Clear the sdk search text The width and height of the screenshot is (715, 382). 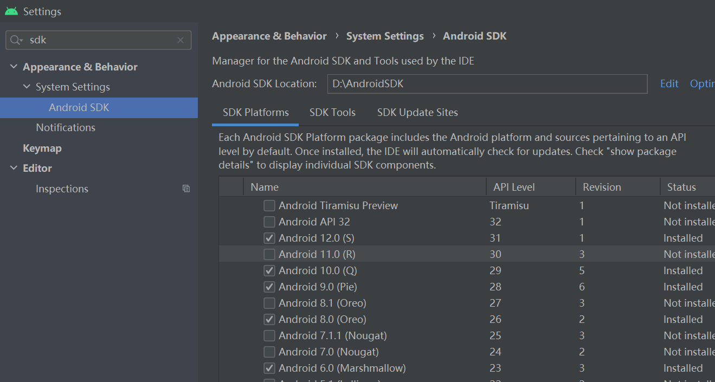point(181,40)
